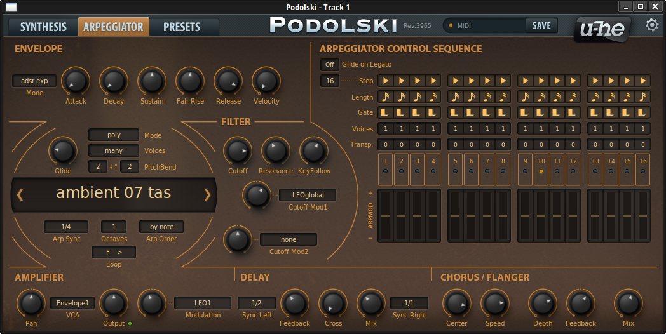Switch to the ARPEGGIATOR tab

click(x=113, y=27)
